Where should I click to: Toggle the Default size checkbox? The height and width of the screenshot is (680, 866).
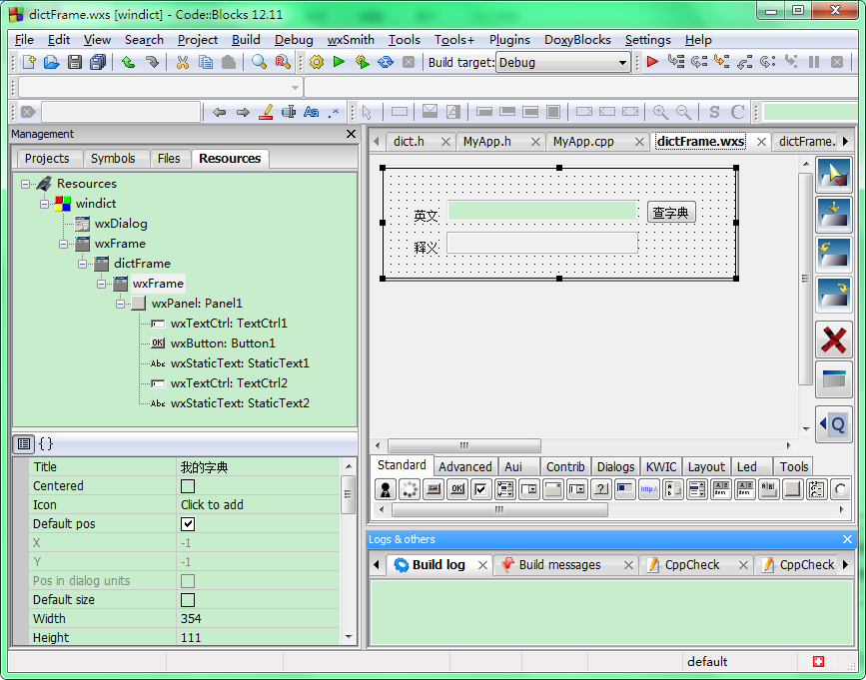[188, 600]
